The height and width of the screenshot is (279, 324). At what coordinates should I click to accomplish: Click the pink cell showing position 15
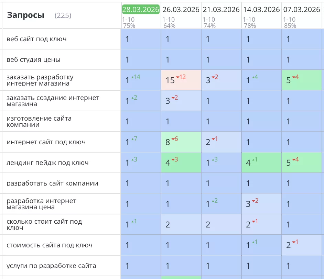click(x=181, y=80)
